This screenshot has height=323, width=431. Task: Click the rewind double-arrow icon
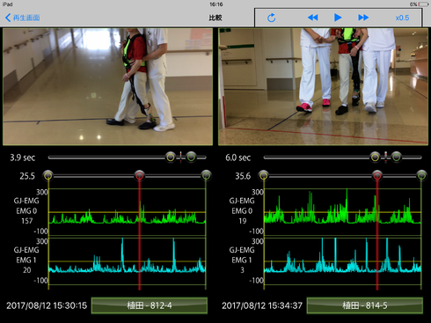tap(313, 18)
